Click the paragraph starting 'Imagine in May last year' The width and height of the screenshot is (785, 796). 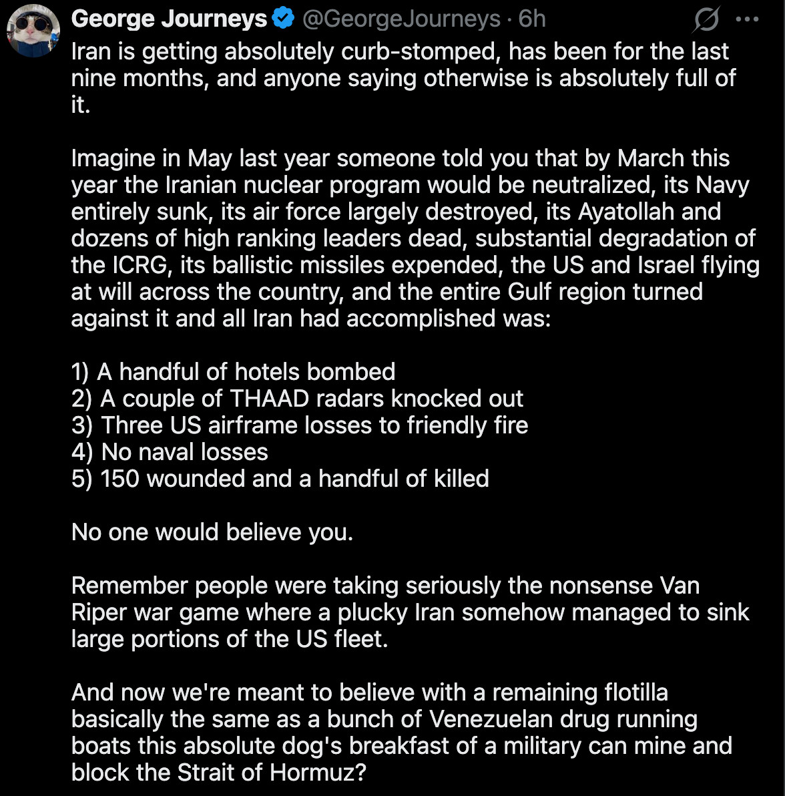pos(414,238)
